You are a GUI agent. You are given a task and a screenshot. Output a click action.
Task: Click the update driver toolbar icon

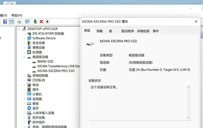click(19, 22)
